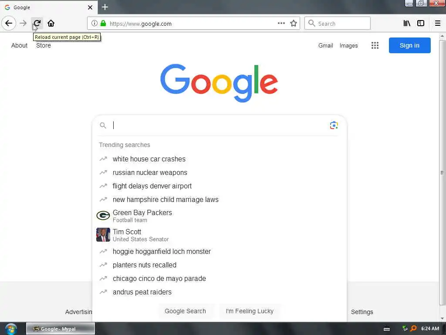
Task: Click the Google logo
Action: click(219, 82)
